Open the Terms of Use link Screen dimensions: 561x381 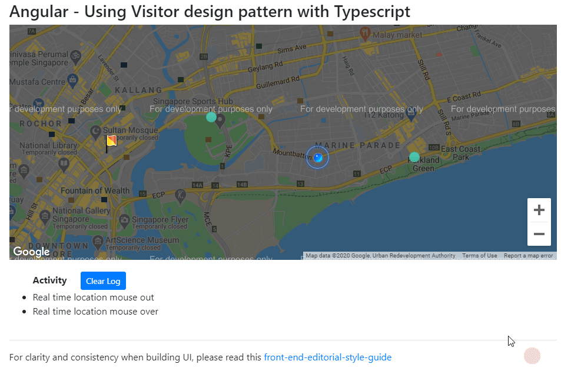click(x=479, y=256)
